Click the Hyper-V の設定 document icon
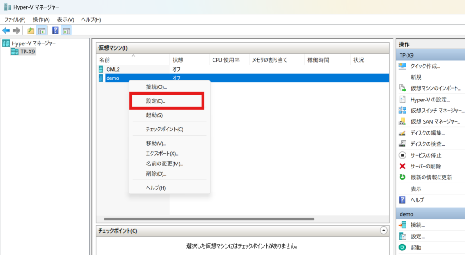Viewport: 465px width, 255px height. click(402, 99)
